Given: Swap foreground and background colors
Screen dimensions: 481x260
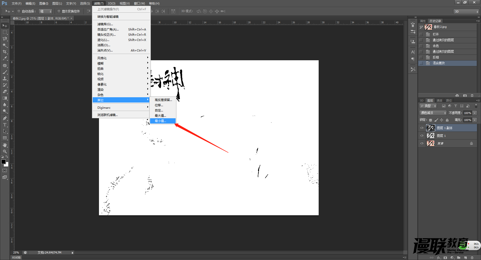Looking at the screenshot, I should pyautogui.click(x=7, y=157).
